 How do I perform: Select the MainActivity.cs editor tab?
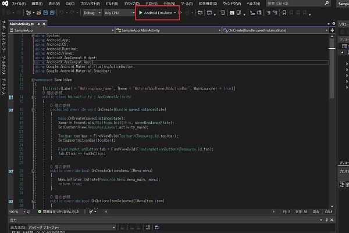click(x=22, y=23)
